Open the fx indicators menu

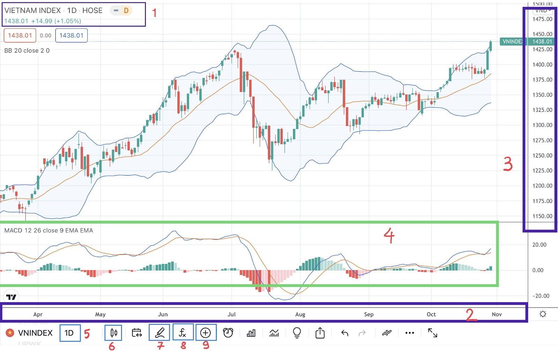(182, 333)
